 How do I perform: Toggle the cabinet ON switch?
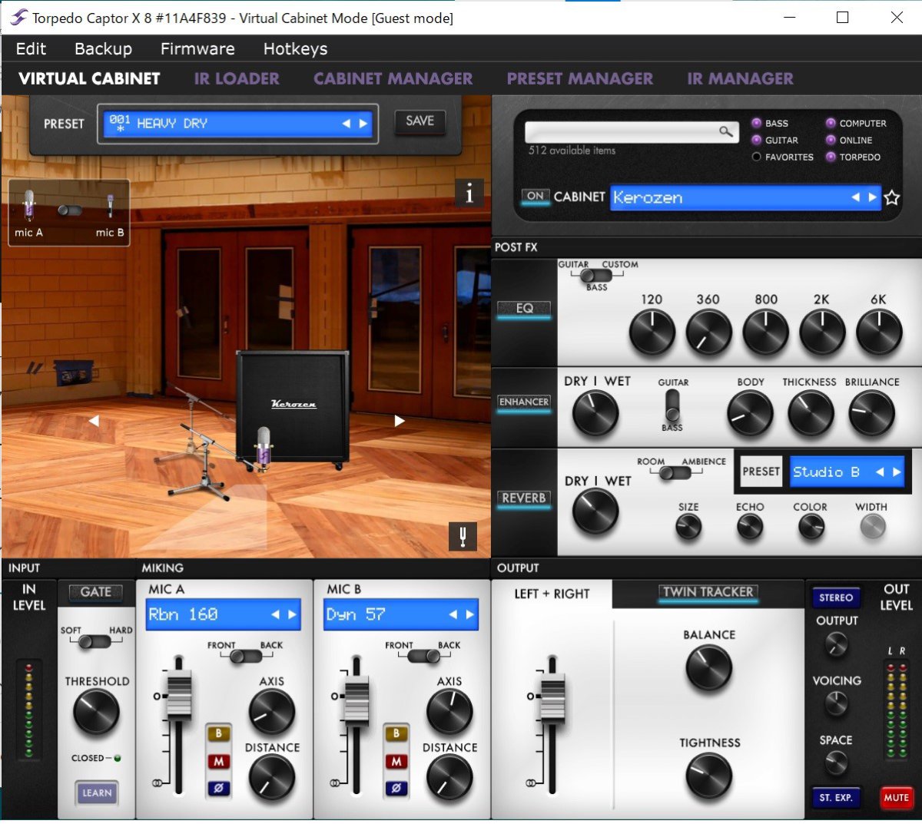536,197
